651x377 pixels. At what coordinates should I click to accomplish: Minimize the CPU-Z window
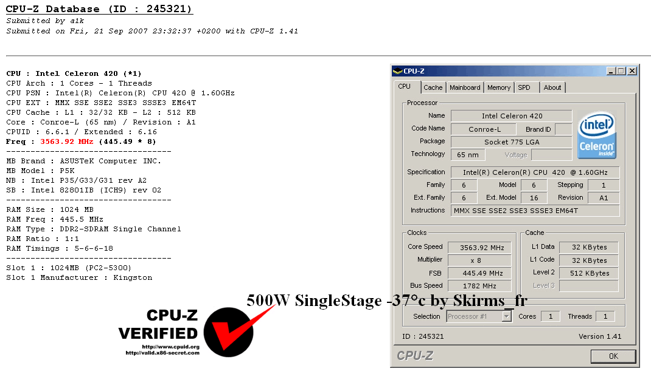coord(611,71)
